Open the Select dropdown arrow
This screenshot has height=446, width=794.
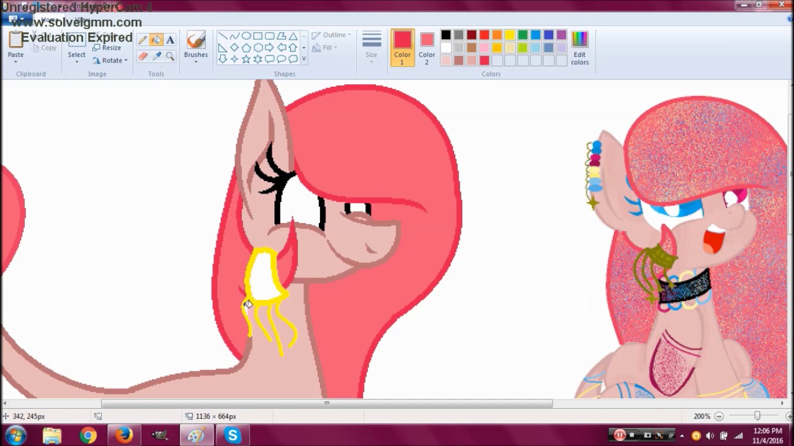coord(77,61)
